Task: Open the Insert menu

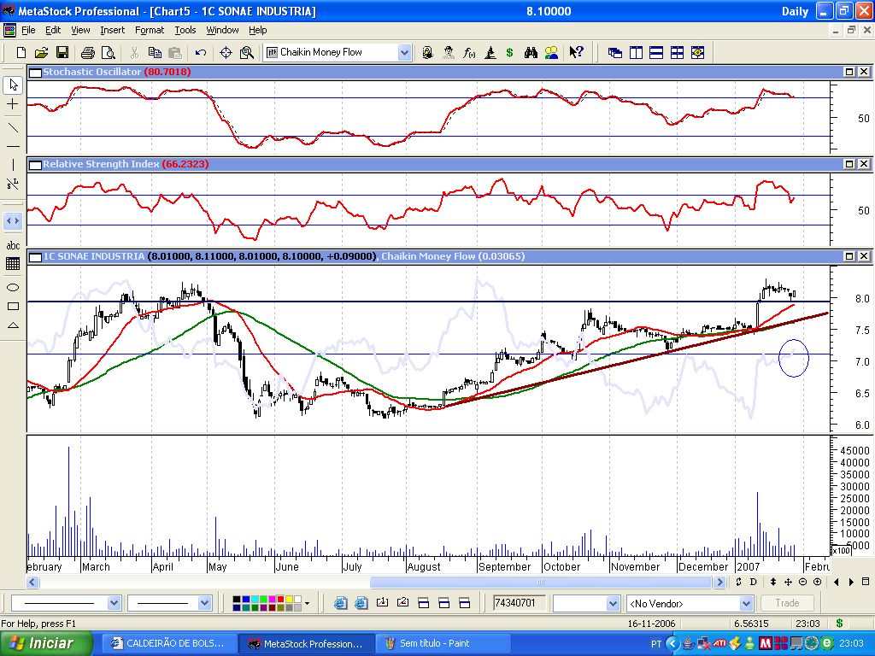Action: coord(112,30)
